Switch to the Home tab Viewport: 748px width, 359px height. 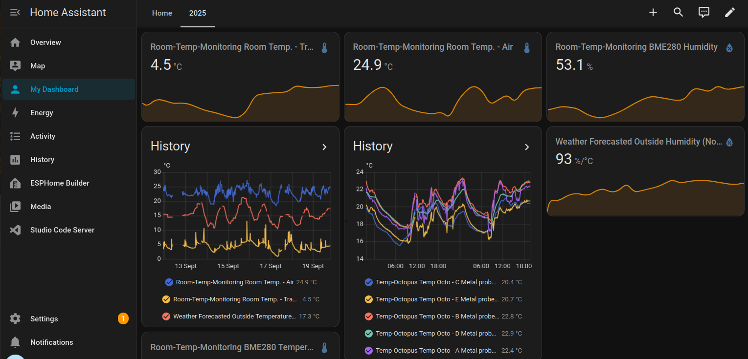click(x=162, y=13)
